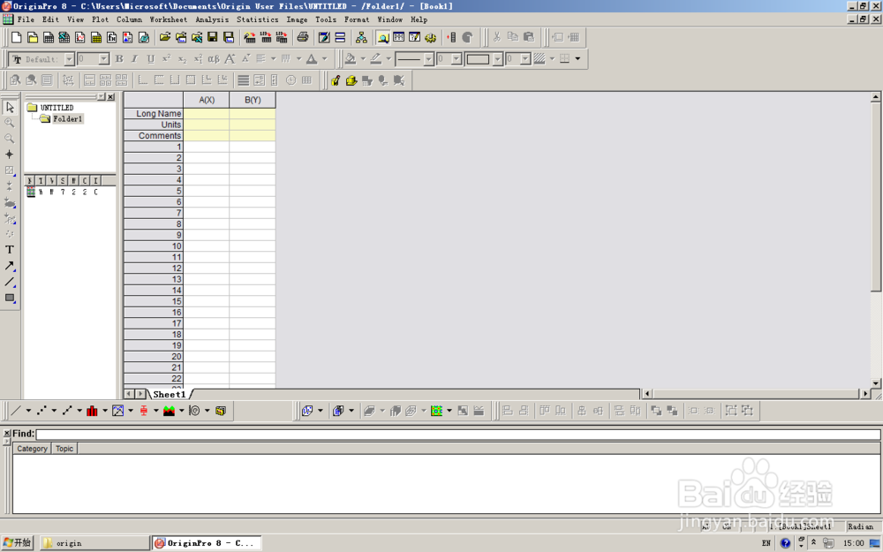883x552 pixels.
Task: Open the font size dropdown
Action: pos(103,59)
